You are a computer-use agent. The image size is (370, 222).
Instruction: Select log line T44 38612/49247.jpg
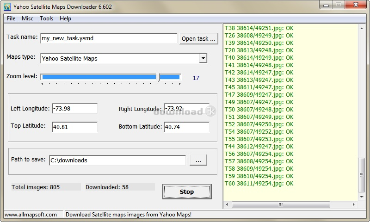point(259,146)
